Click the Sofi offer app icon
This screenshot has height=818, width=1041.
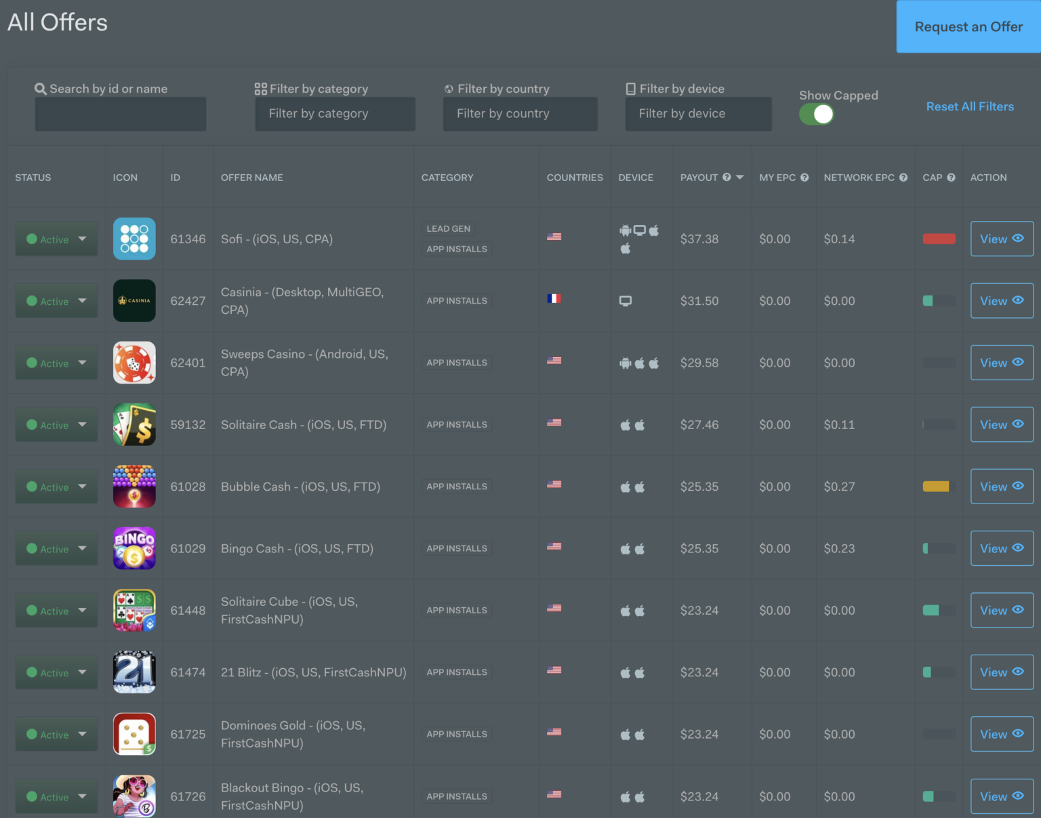[134, 239]
